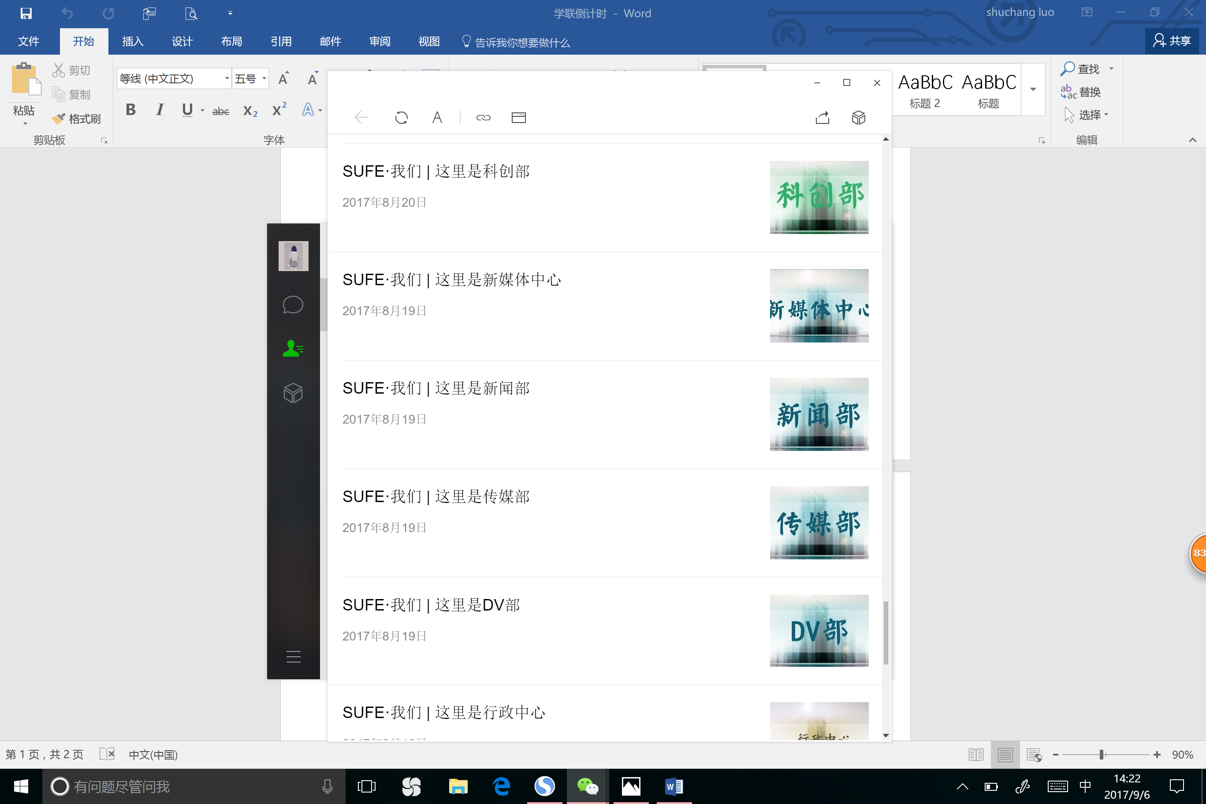Expand the styles gallery

1033,89
